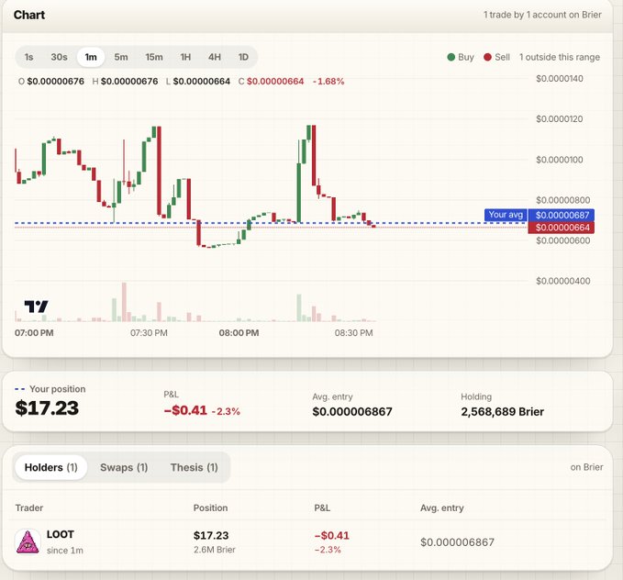The width and height of the screenshot is (623, 580).
Task: Click the 2,568,689 Brier holding value
Action: pos(502,412)
